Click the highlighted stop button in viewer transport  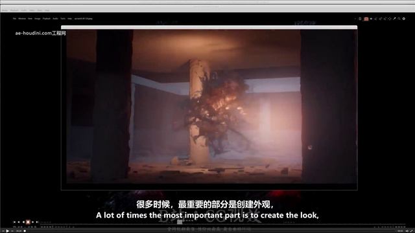point(28,222)
